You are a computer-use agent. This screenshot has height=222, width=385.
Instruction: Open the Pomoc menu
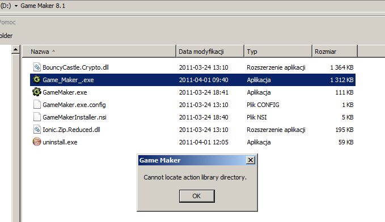[x=7, y=22]
